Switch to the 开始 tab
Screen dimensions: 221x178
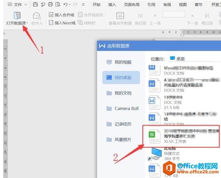tap(96, 5)
